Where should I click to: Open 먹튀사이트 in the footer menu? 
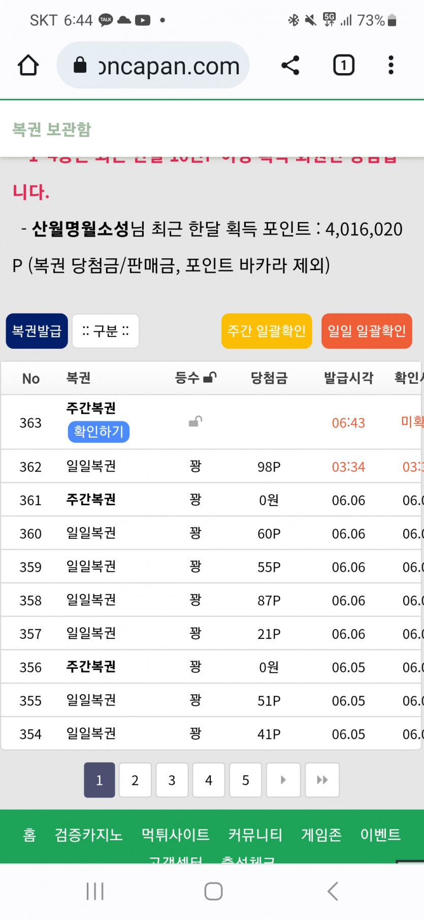pos(176,835)
